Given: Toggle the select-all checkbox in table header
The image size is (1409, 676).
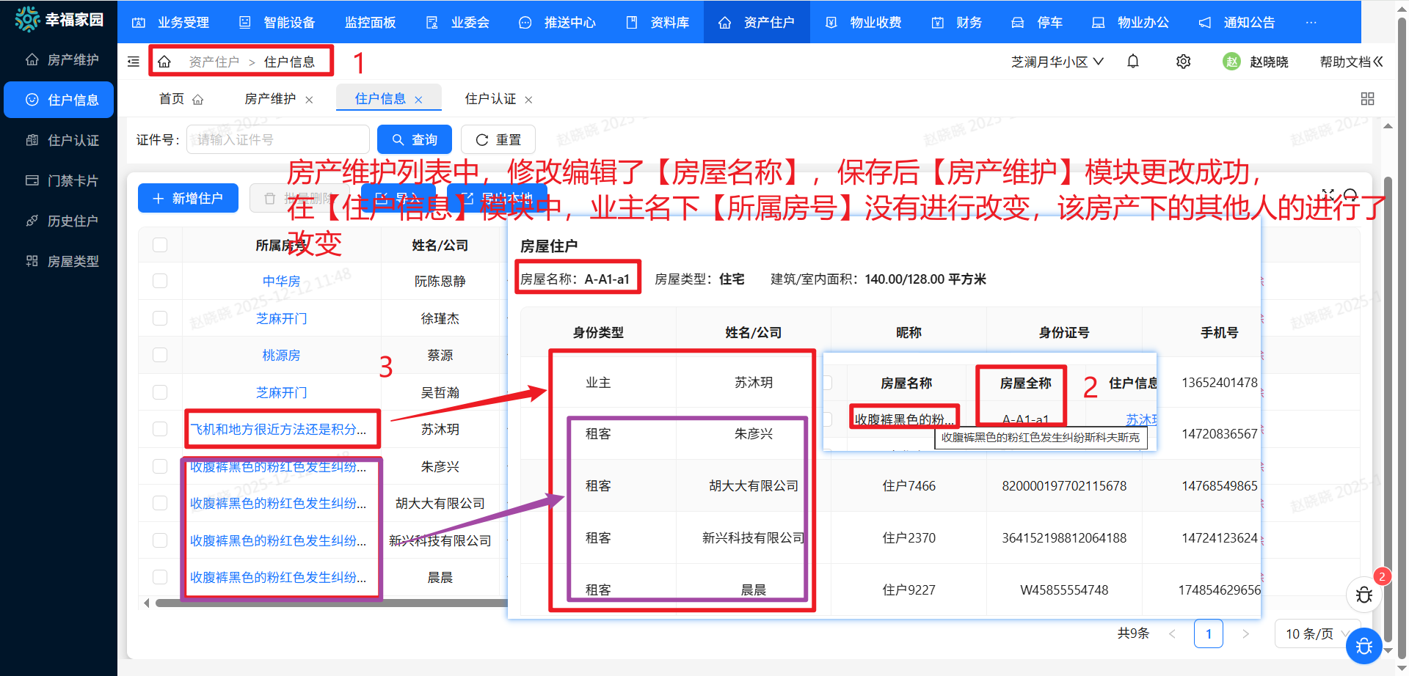Looking at the screenshot, I should (x=160, y=245).
